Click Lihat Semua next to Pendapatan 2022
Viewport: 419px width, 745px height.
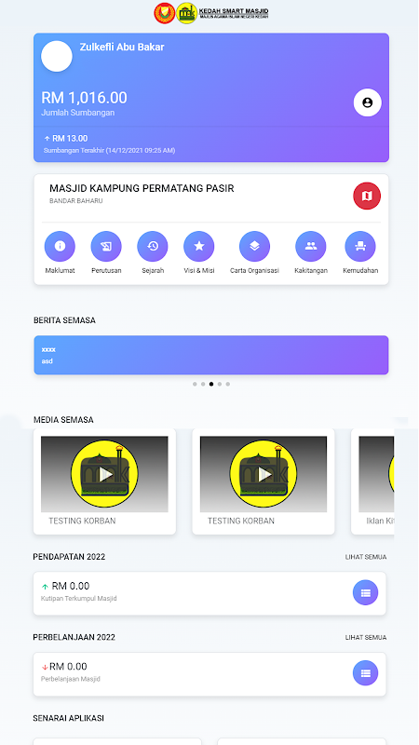pos(366,557)
